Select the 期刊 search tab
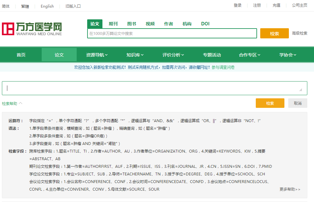This screenshot has height=203, width=314. 113,24
